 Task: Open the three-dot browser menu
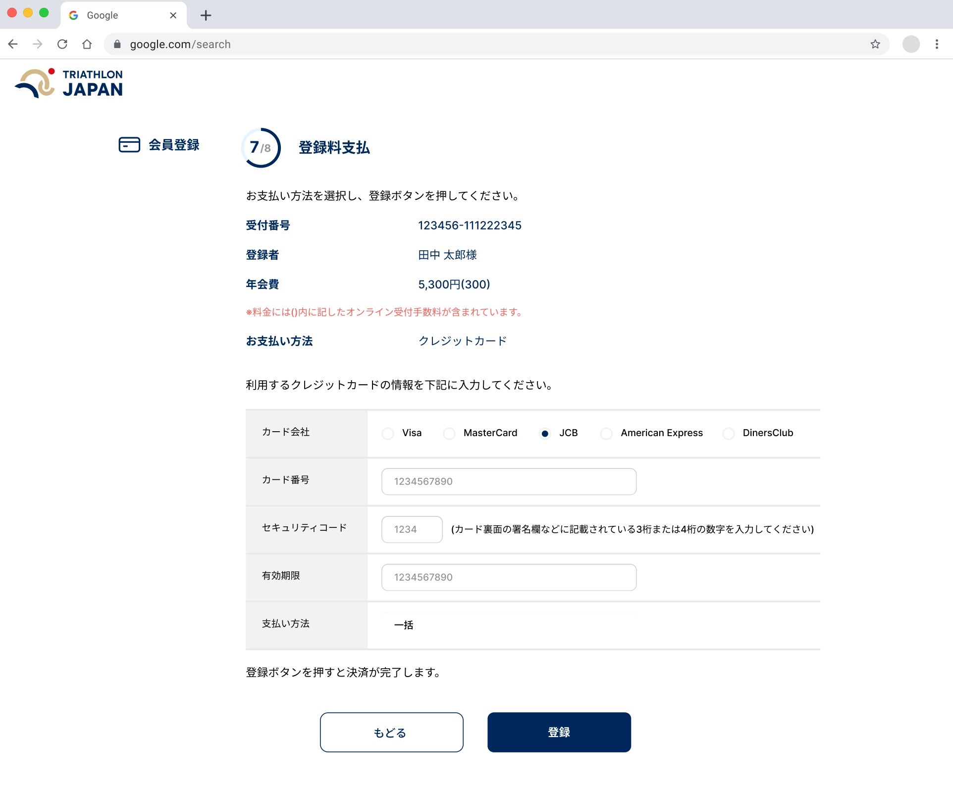point(937,44)
